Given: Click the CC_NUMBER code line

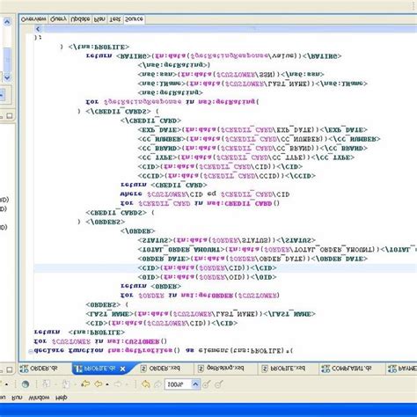Looking at the screenshot, I should 259,139.
